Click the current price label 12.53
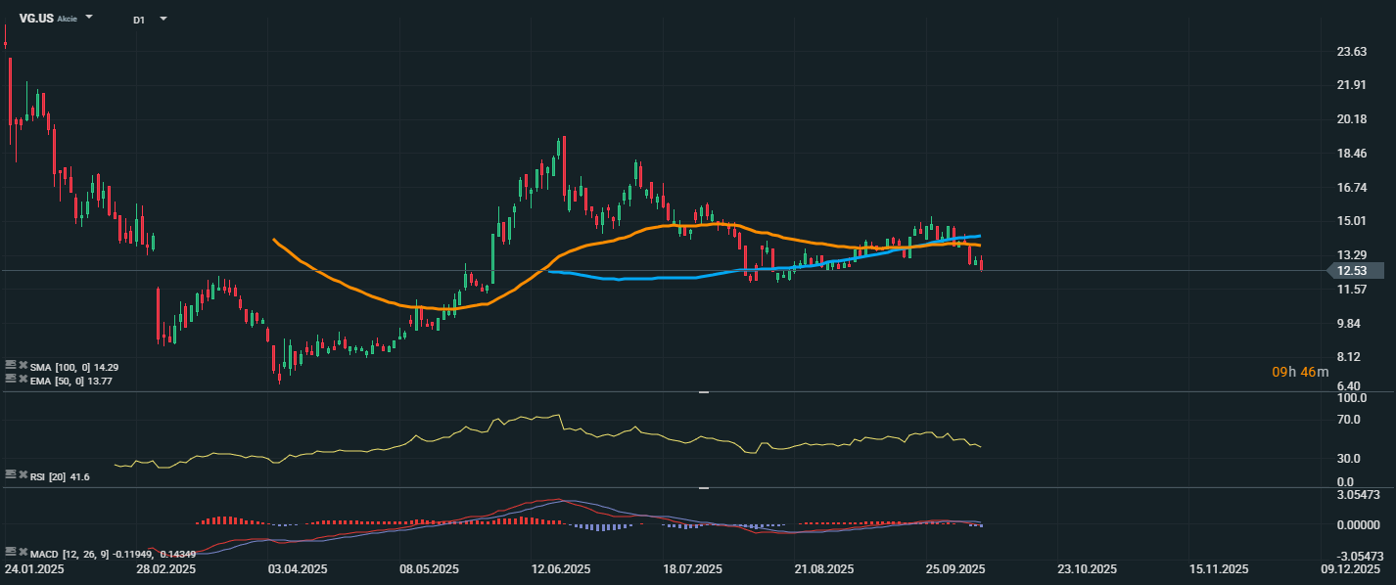This screenshot has height=585, width=1396. click(x=1357, y=270)
